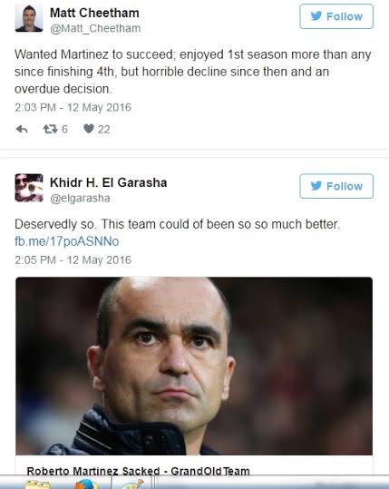The image size is (389, 489).
Task: Open Khidr H. El Garasha's avatar
Action: [29, 188]
